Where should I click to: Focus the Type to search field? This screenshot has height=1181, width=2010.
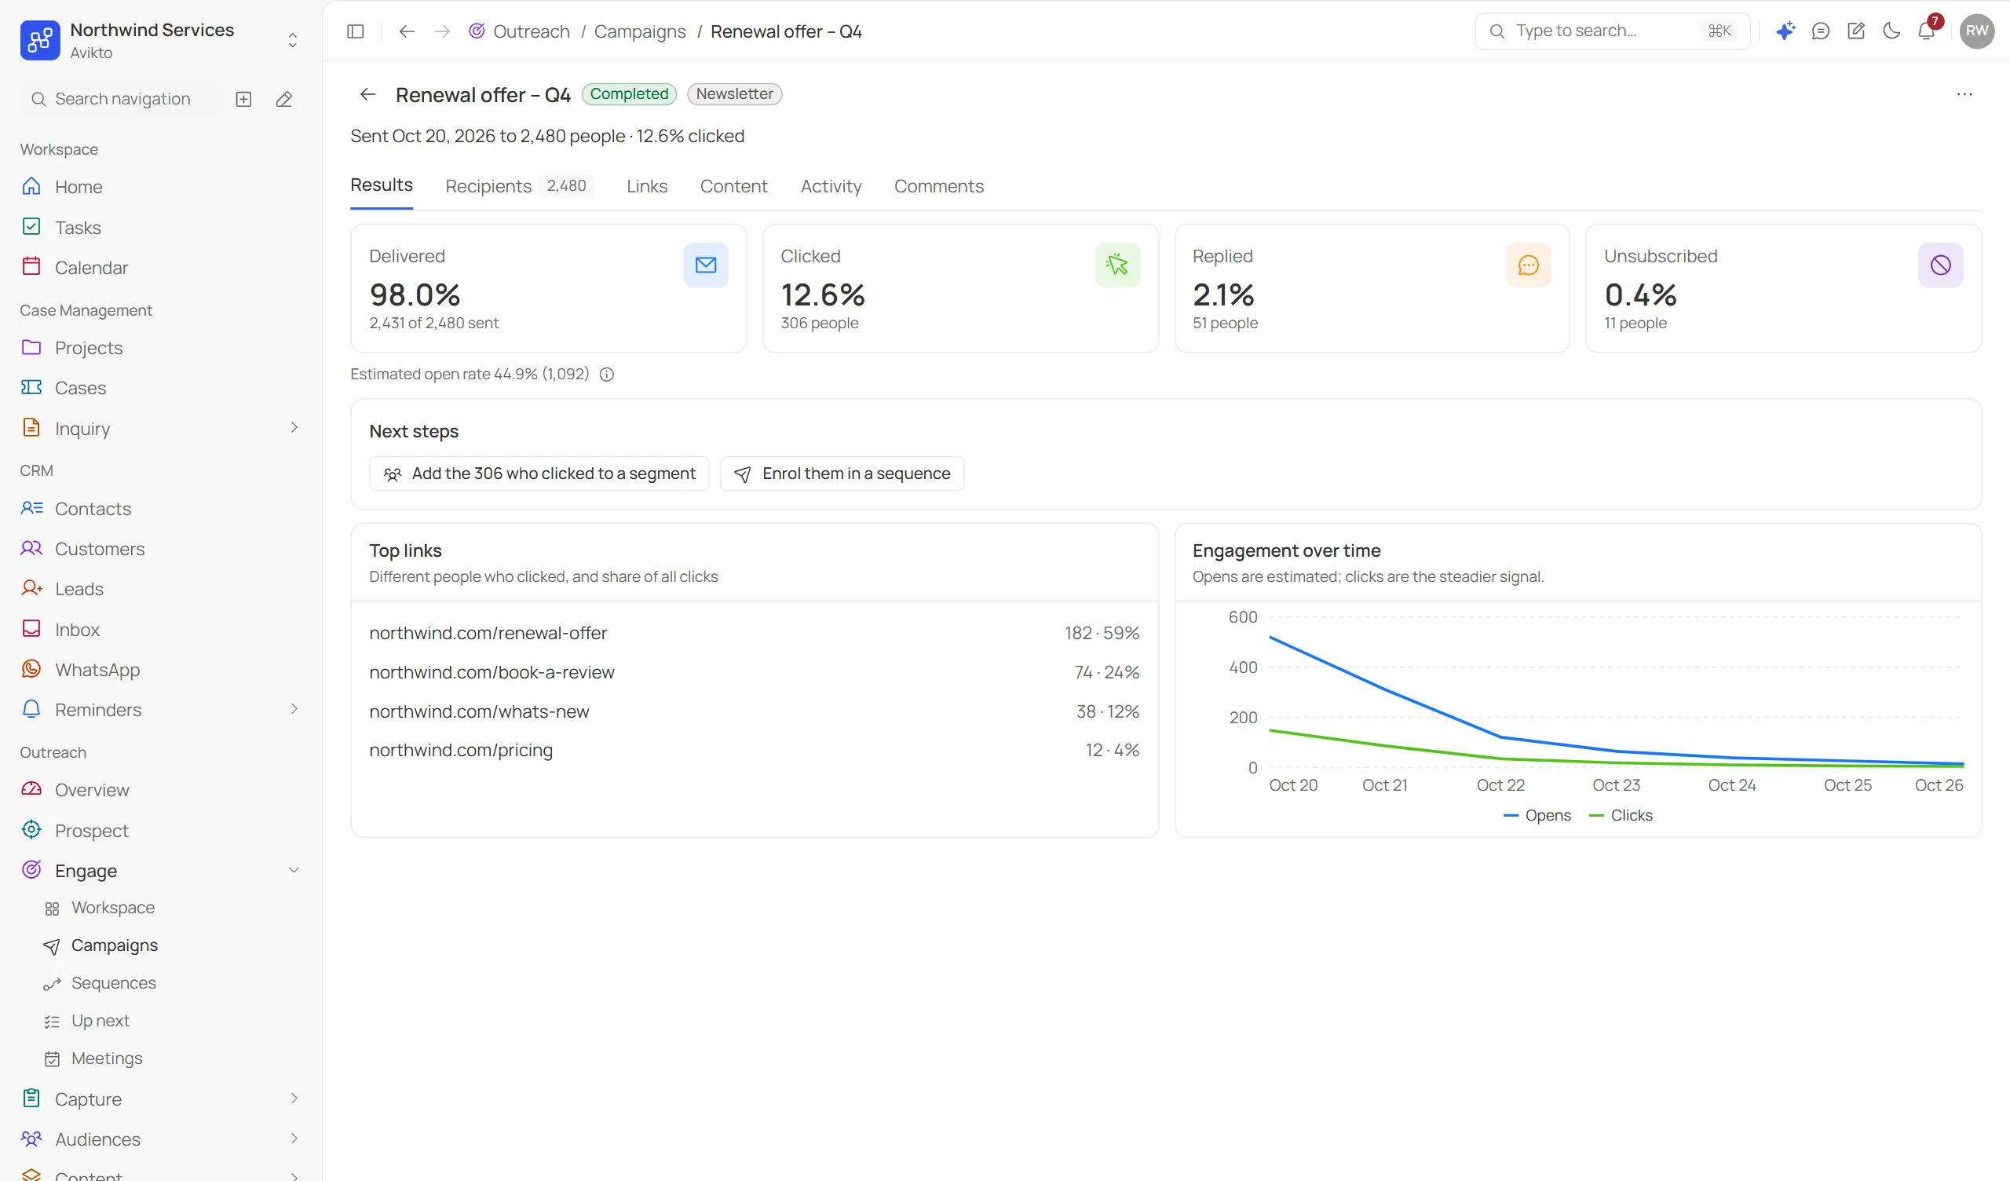coord(1612,31)
